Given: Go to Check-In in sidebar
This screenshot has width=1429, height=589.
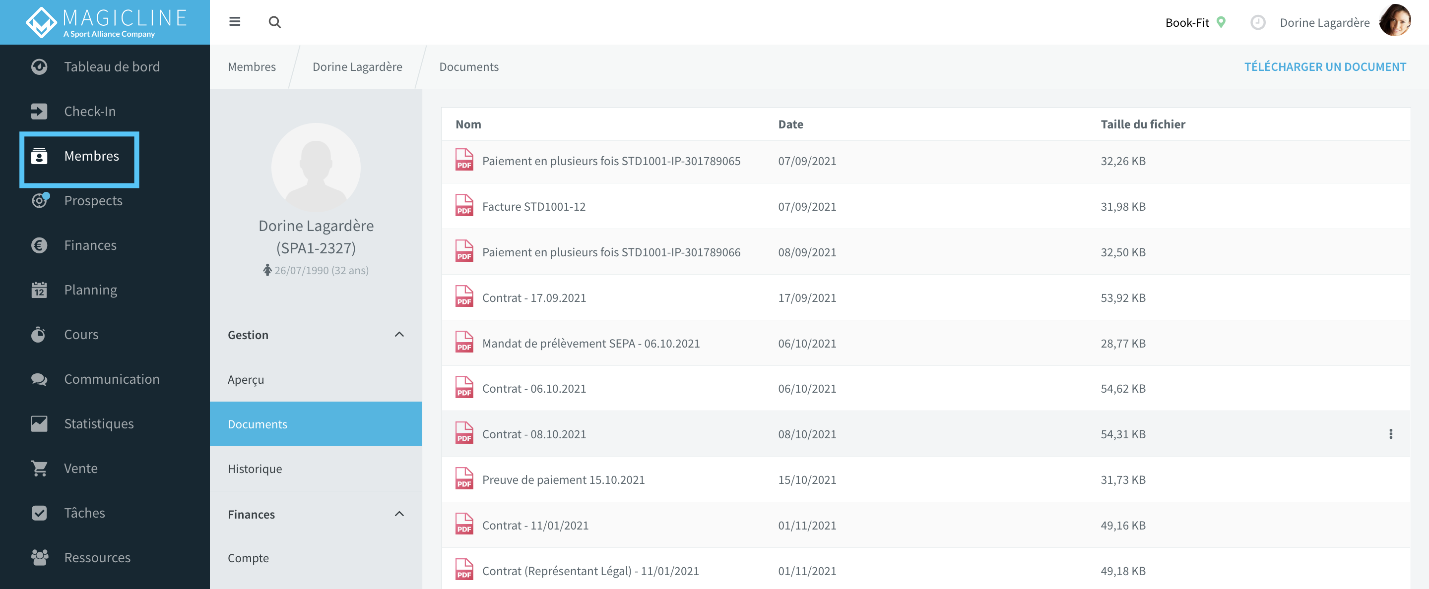Looking at the screenshot, I should [90, 112].
